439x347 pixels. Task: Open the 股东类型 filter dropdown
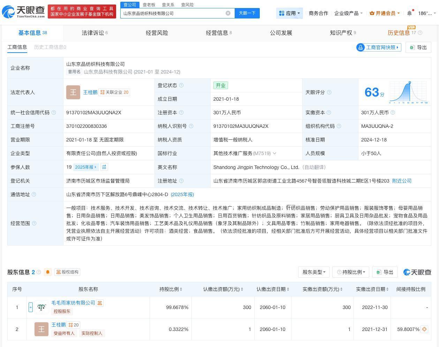click(x=314, y=272)
